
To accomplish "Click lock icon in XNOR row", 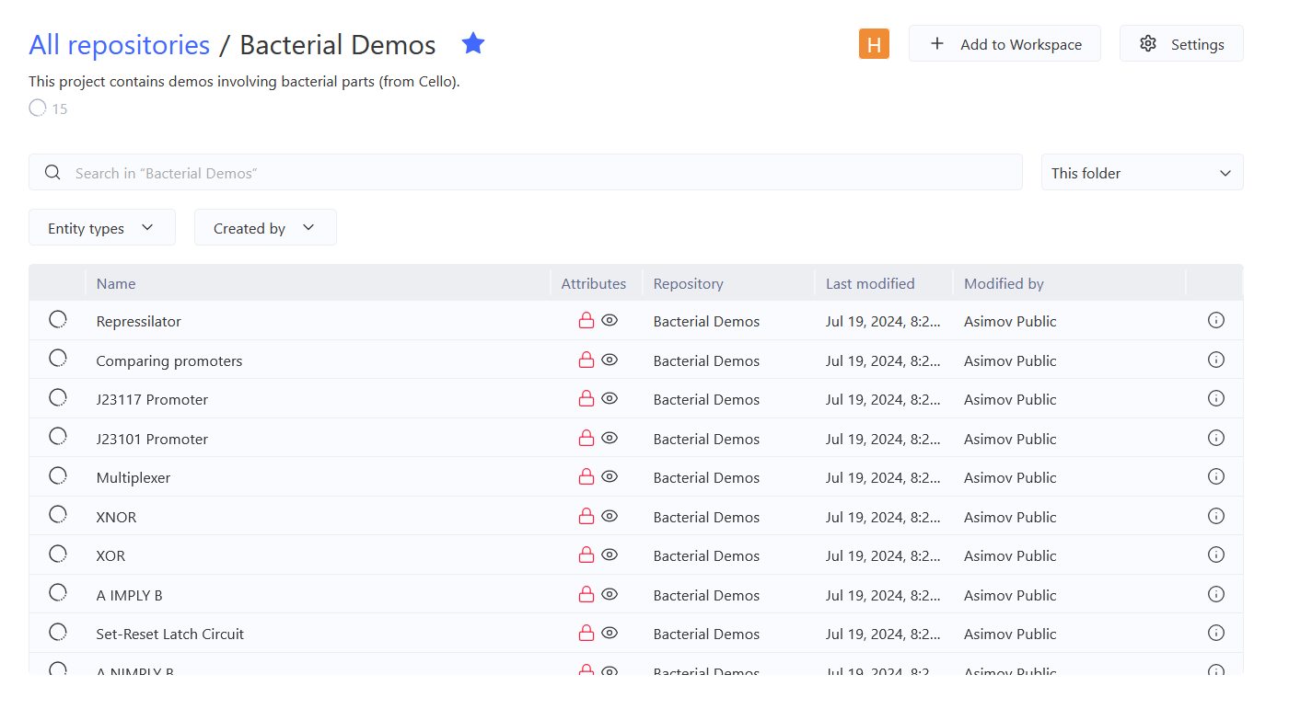I will 586,516.
